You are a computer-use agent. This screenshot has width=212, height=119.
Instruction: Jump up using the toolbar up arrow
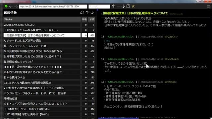tap(113, 6)
